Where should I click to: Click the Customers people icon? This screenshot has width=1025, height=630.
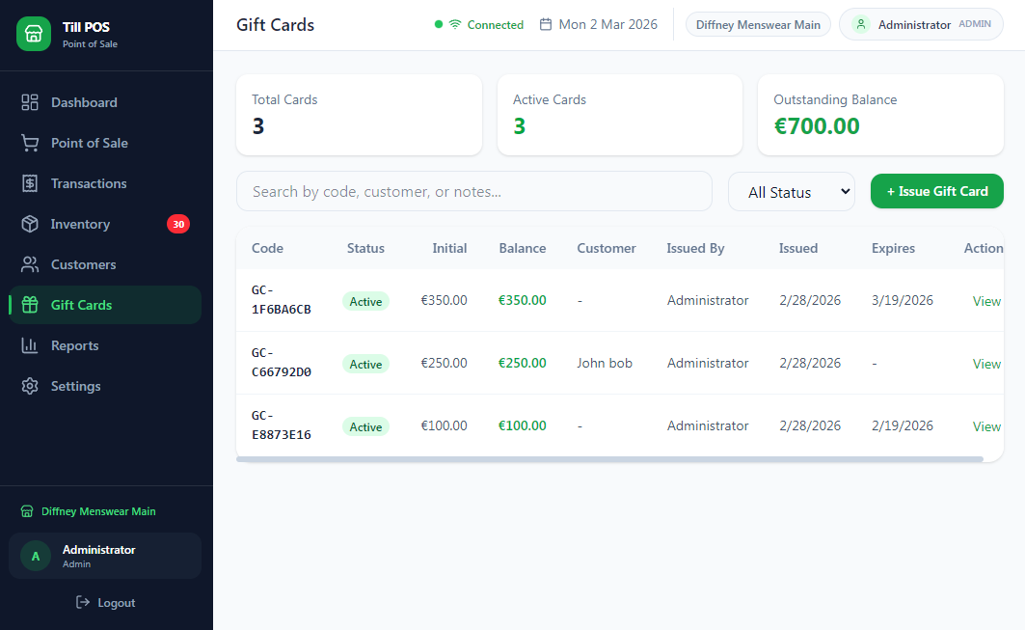[x=30, y=264]
